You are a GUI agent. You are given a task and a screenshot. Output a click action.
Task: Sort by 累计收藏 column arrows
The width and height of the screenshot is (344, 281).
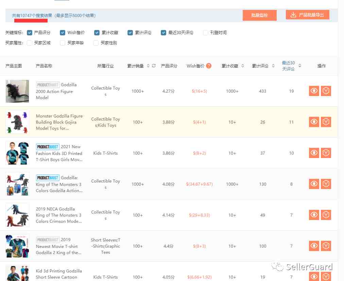tap(243, 66)
